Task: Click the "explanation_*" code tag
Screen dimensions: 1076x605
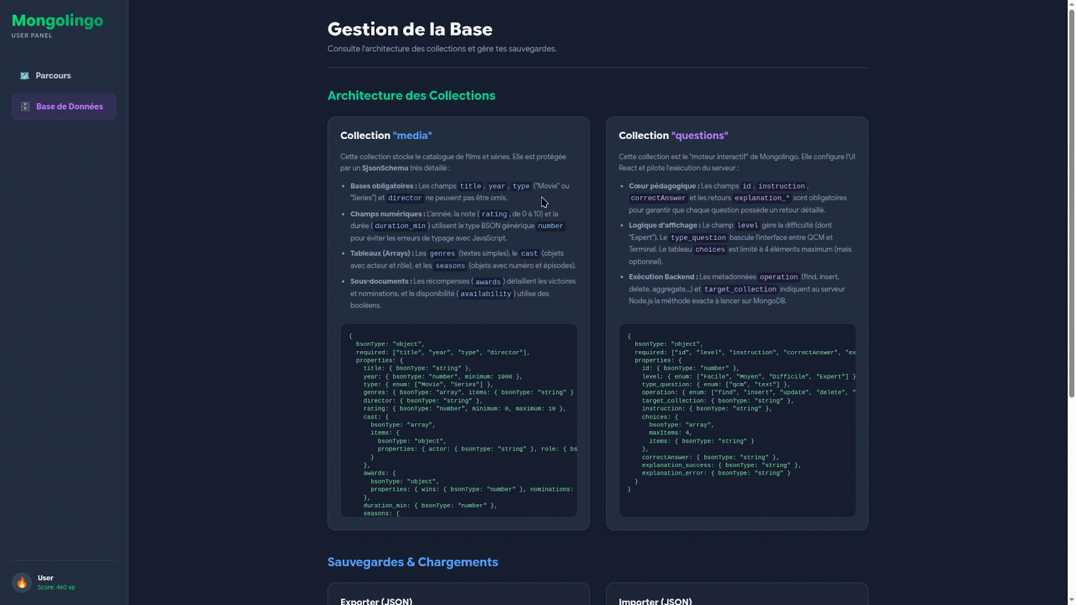Action: click(761, 198)
